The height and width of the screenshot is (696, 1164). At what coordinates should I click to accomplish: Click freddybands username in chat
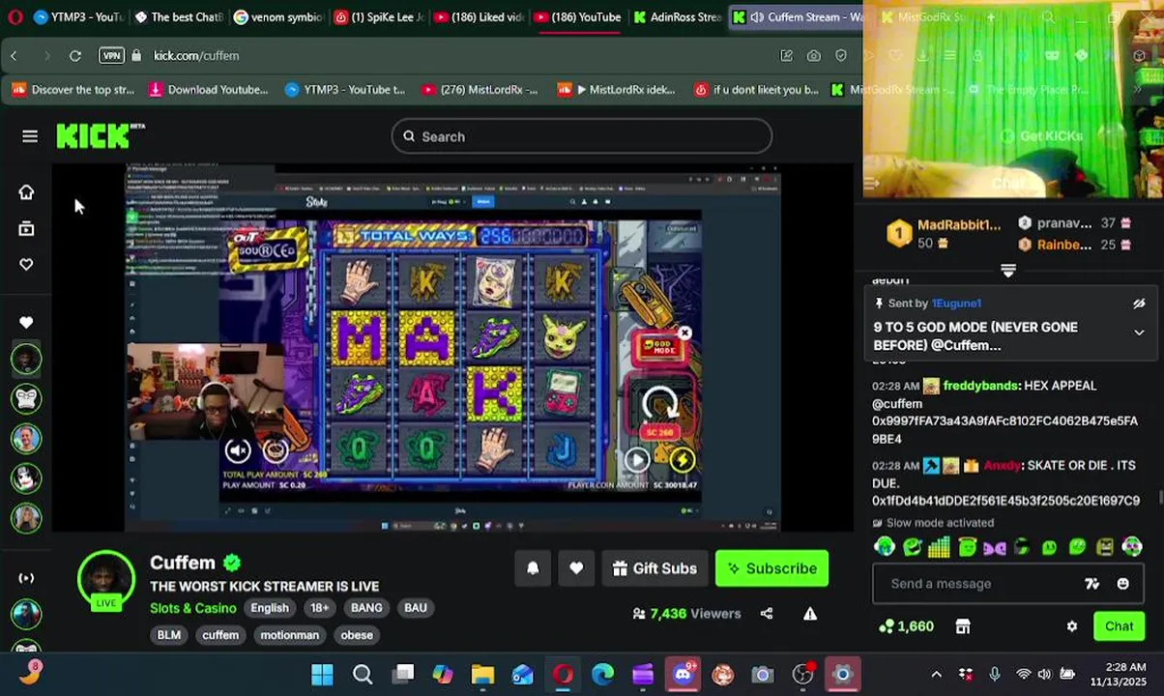pyautogui.click(x=980, y=386)
